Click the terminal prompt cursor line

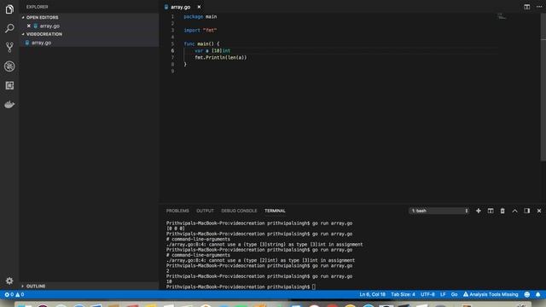coord(241,287)
